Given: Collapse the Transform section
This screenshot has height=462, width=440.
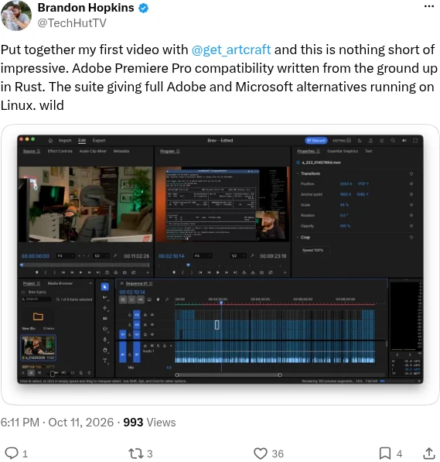Looking at the screenshot, I should pos(298,173).
